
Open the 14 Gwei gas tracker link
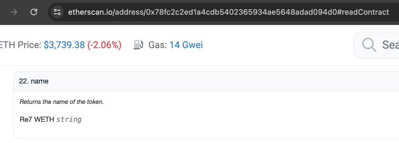click(186, 45)
